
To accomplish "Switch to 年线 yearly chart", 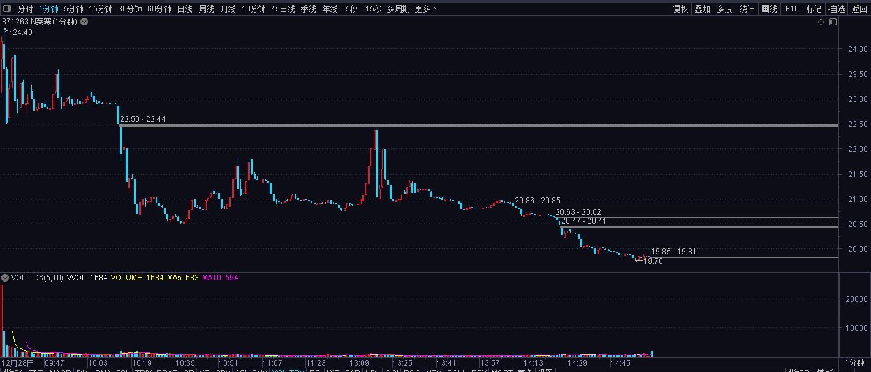I will click(x=330, y=9).
